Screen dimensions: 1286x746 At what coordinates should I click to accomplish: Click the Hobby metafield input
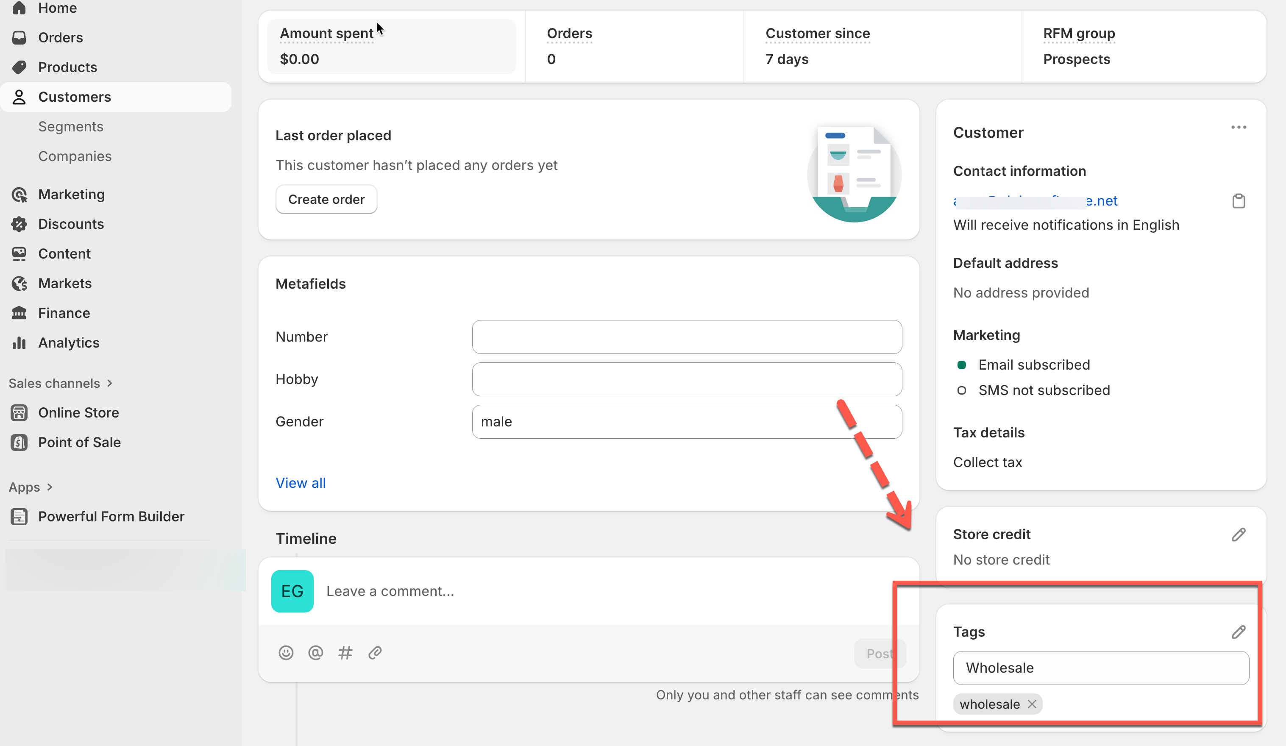point(686,379)
